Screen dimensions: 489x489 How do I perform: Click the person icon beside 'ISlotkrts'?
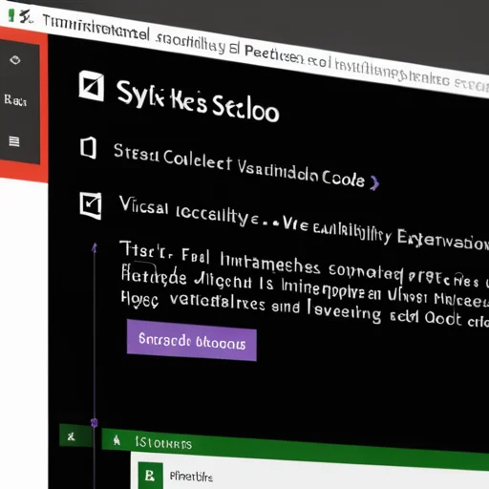pos(117,440)
